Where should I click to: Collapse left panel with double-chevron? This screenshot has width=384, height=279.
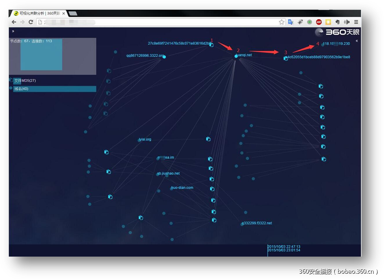point(13,31)
